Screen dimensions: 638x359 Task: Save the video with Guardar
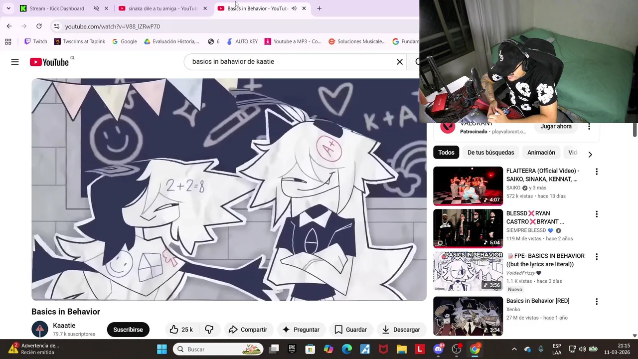[350, 330]
